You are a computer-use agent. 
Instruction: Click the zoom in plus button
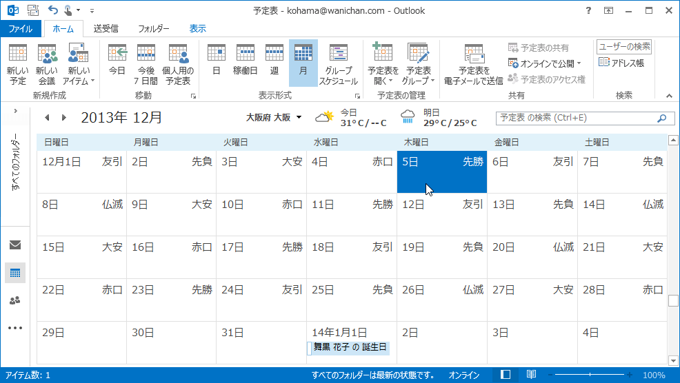pyautogui.click(x=629, y=375)
